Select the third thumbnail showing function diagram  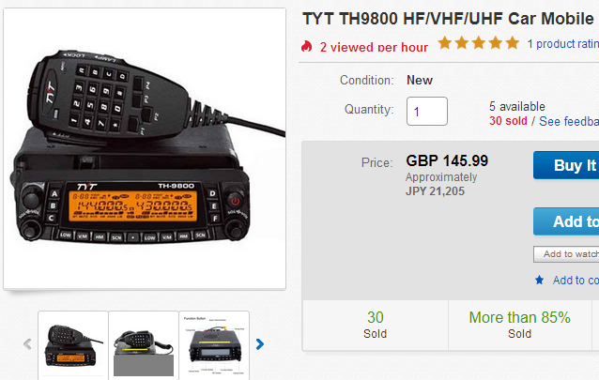[x=214, y=345]
